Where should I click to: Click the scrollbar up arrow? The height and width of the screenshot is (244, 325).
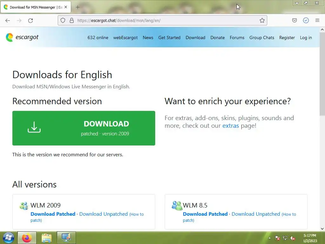click(x=322, y=30)
